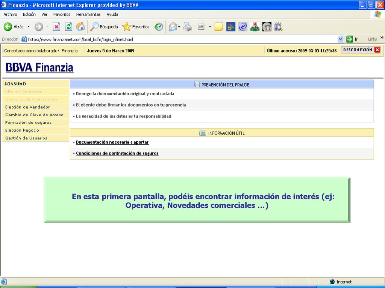385x288 pixels.
Task: Click the CONSUMO section header
Action: (x=15, y=84)
